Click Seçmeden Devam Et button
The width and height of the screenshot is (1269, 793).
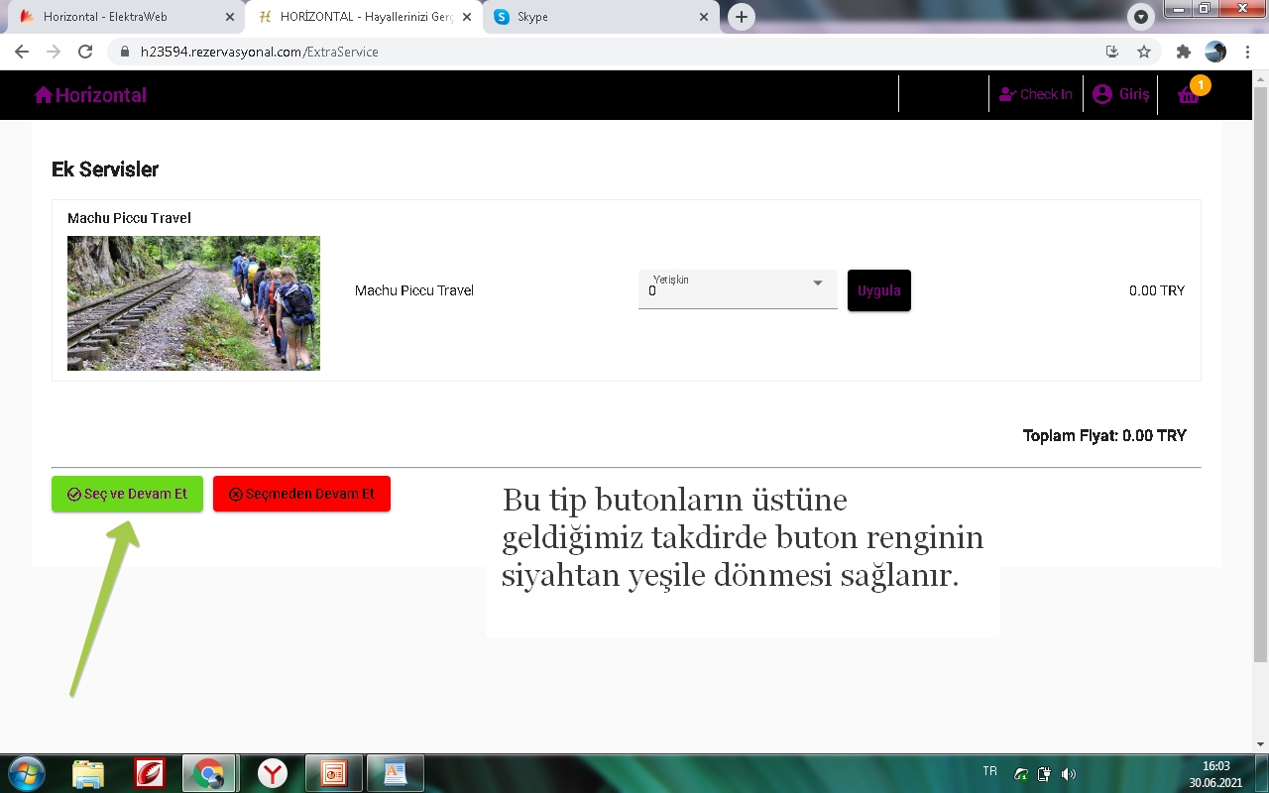click(x=301, y=494)
